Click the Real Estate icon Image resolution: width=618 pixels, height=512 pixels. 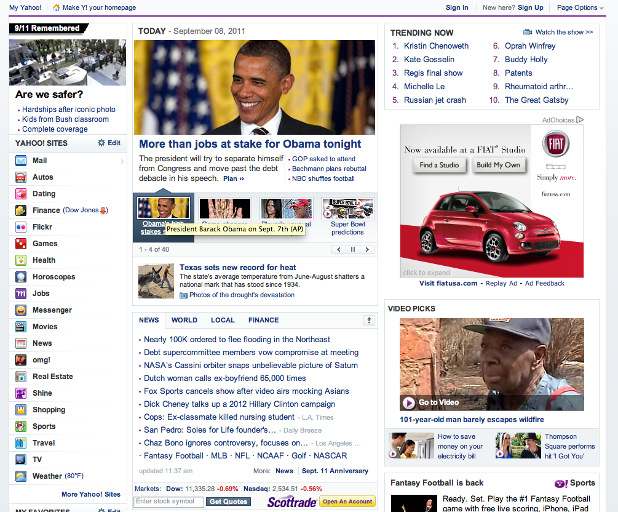click(x=21, y=377)
